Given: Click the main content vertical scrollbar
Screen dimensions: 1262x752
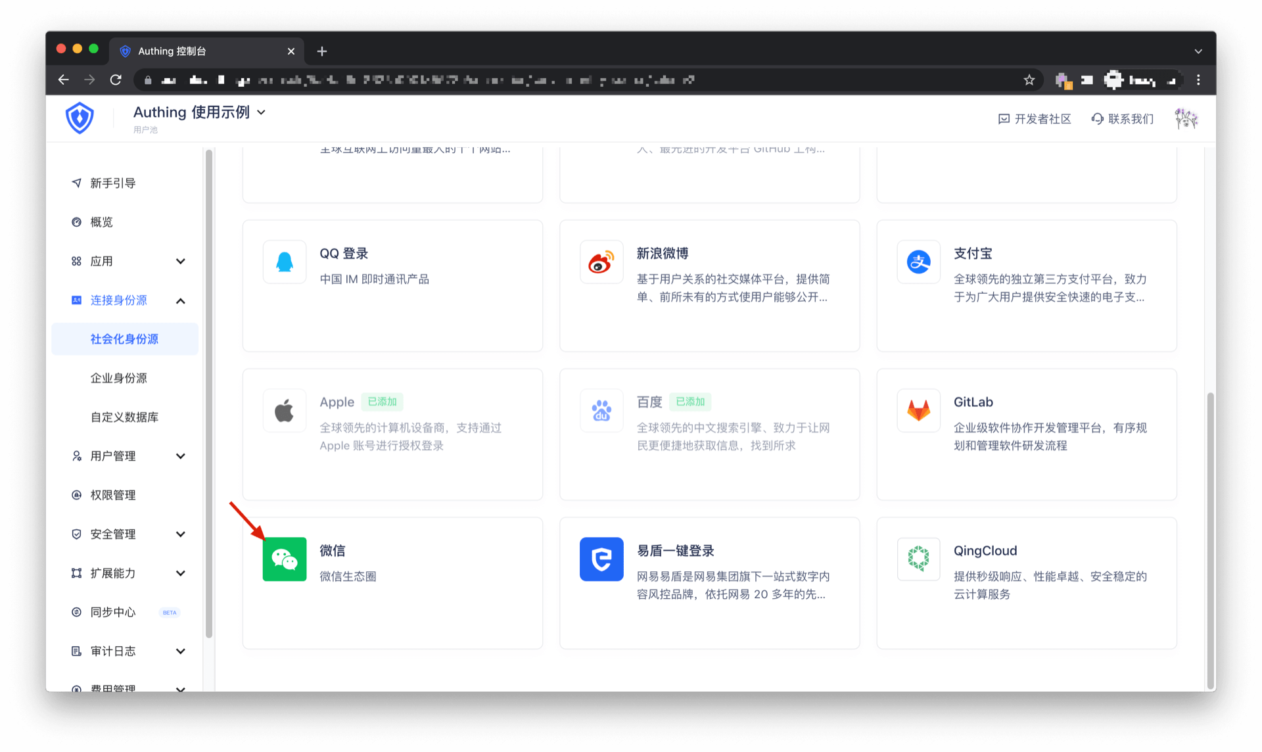Looking at the screenshot, I should pyautogui.click(x=1210, y=539).
